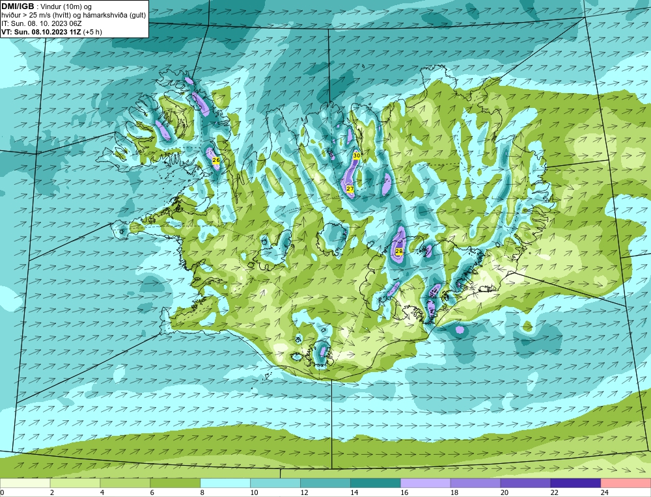
Task: Click the legend scale number 24
Action: (605, 492)
